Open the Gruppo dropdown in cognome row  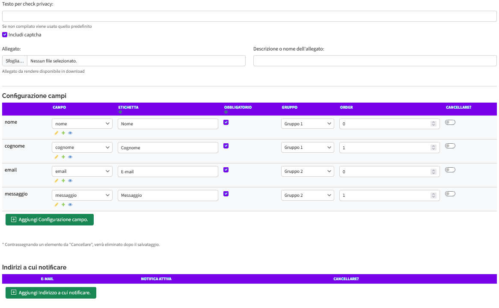(x=307, y=147)
